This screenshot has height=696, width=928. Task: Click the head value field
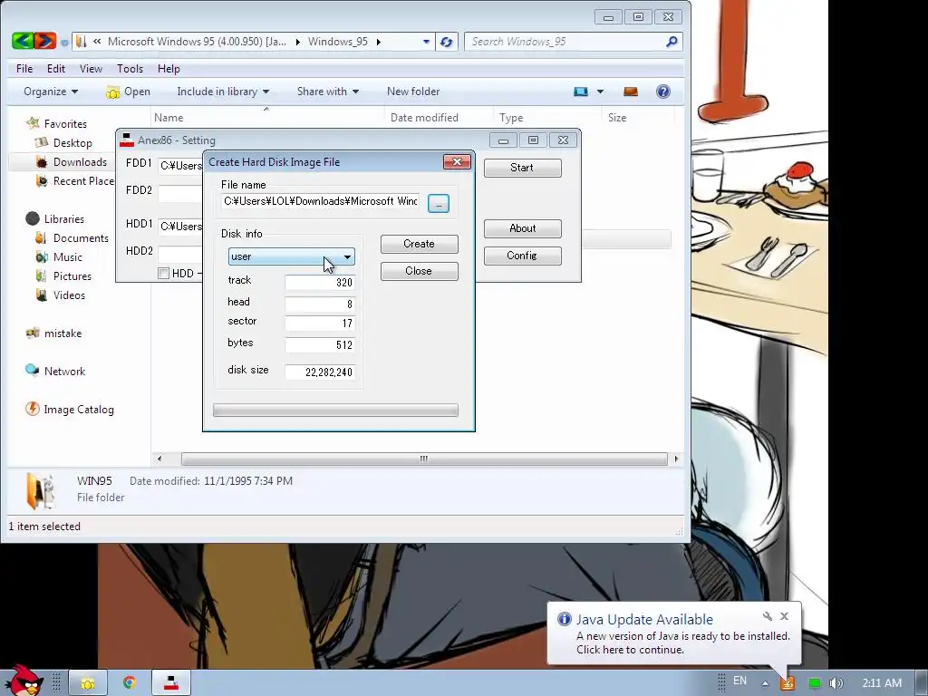(320, 304)
